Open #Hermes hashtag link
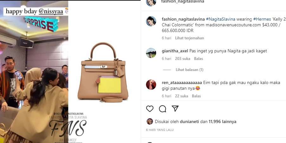 tap(260, 19)
